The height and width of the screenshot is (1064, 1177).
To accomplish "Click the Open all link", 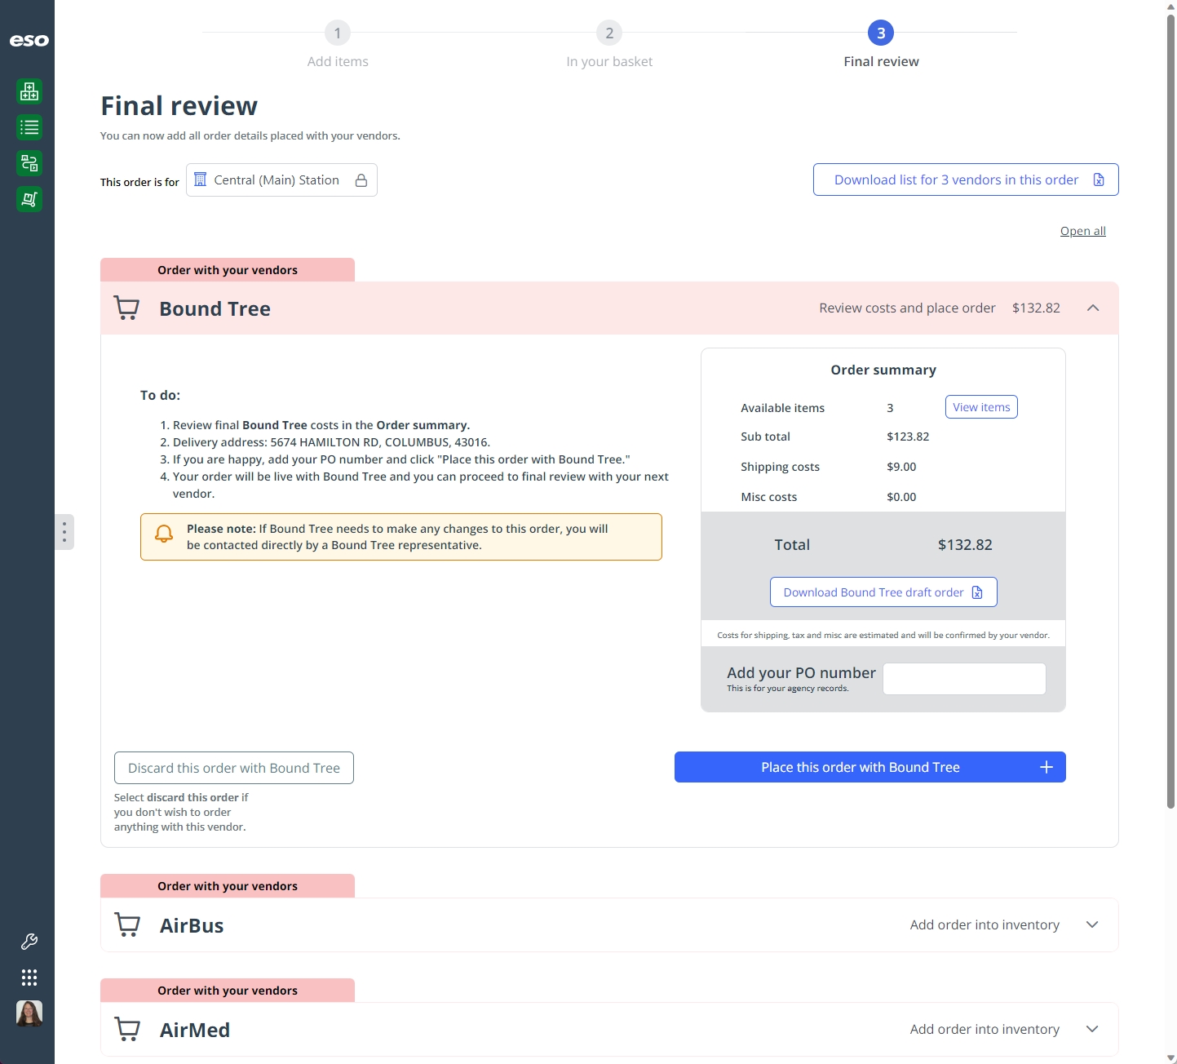I will [x=1082, y=231].
